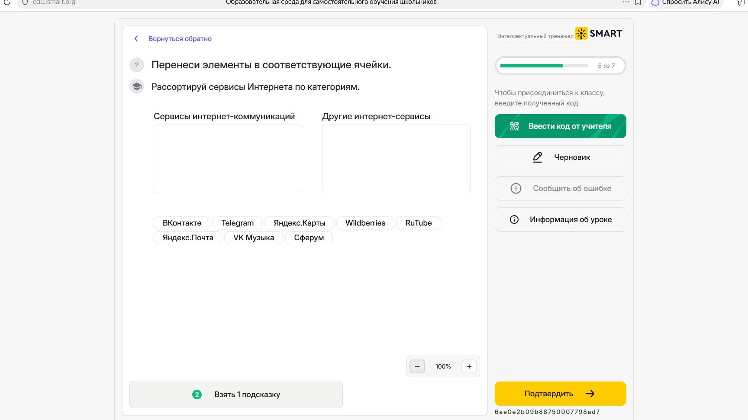Click Сообщить об ошибке
This screenshot has width=748, height=420.
pos(560,188)
